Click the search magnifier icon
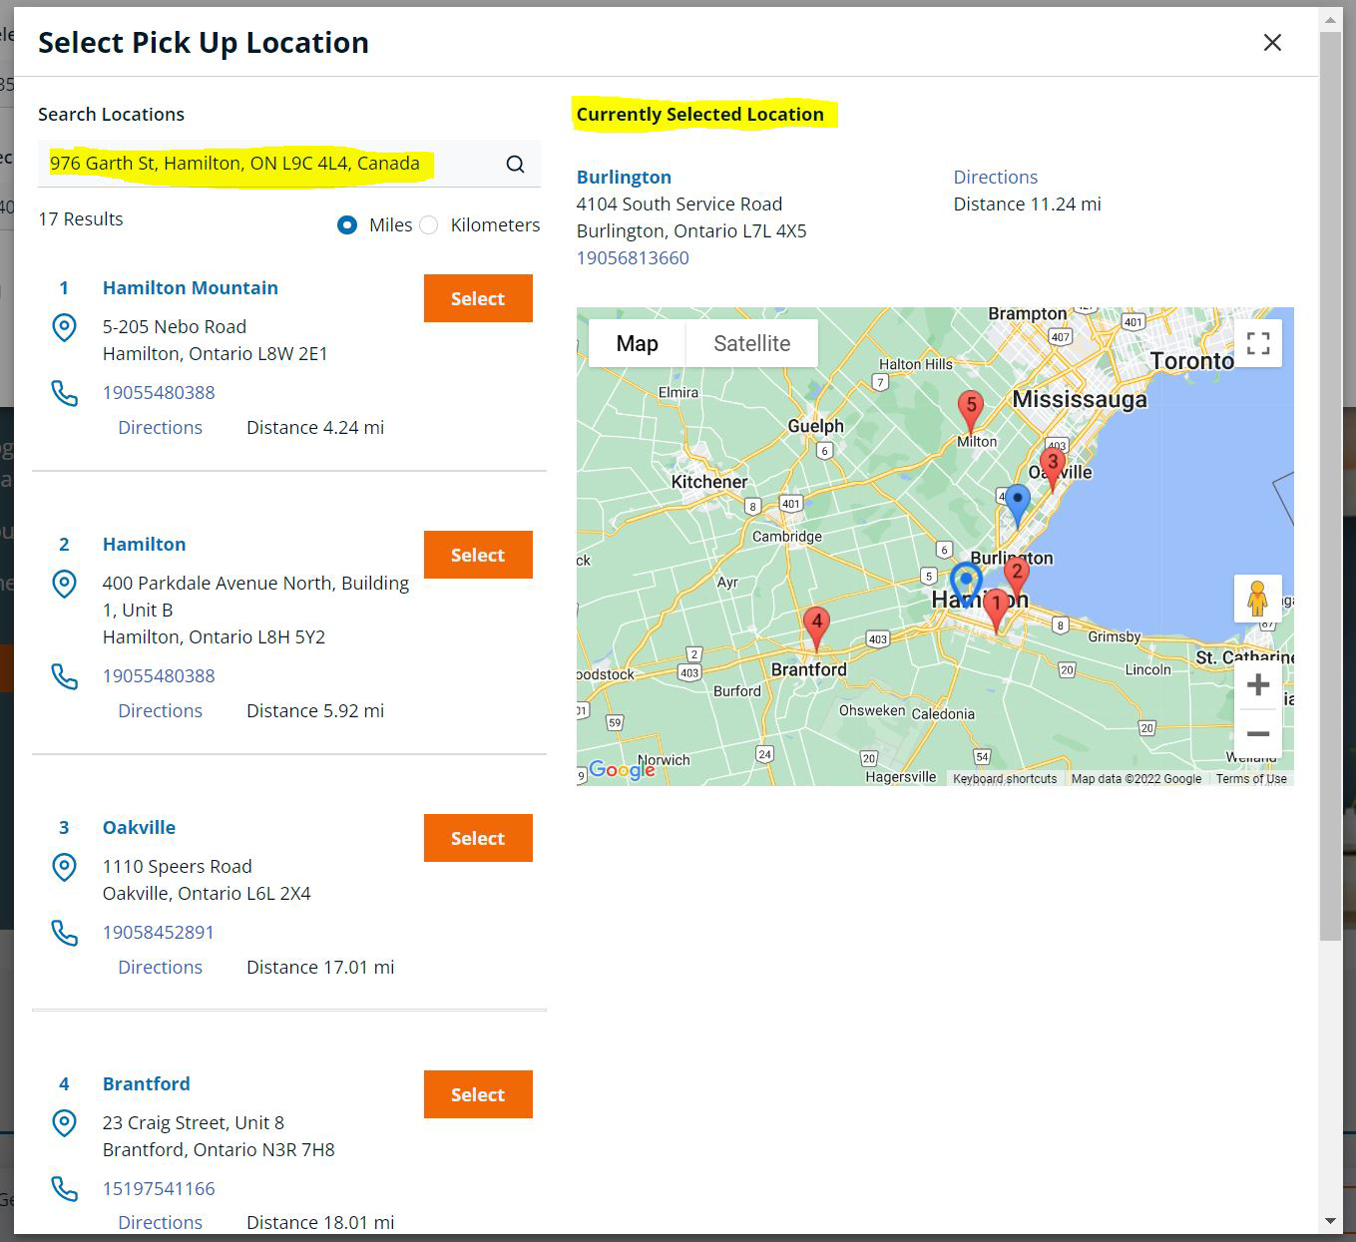Viewport: 1356px width, 1242px height. point(515,164)
